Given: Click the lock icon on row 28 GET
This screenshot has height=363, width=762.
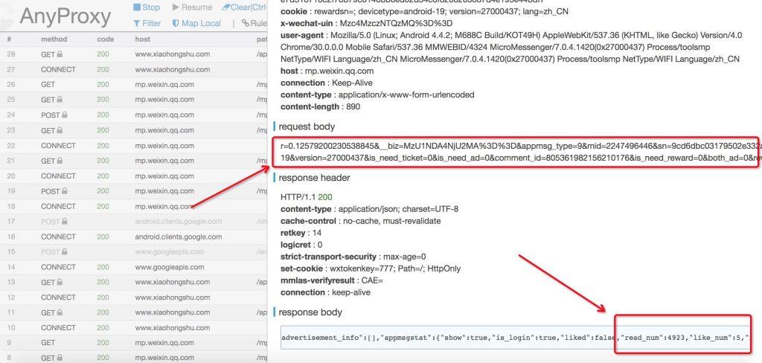Looking at the screenshot, I should pos(60,54).
